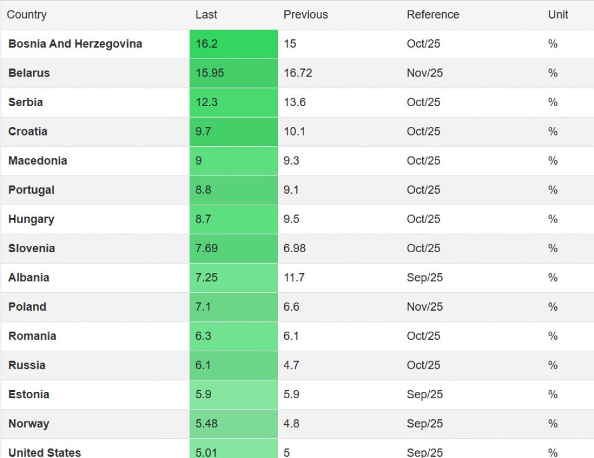This screenshot has width=594, height=458.
Task: Click the Reference column header
Action: pos(433,14)
